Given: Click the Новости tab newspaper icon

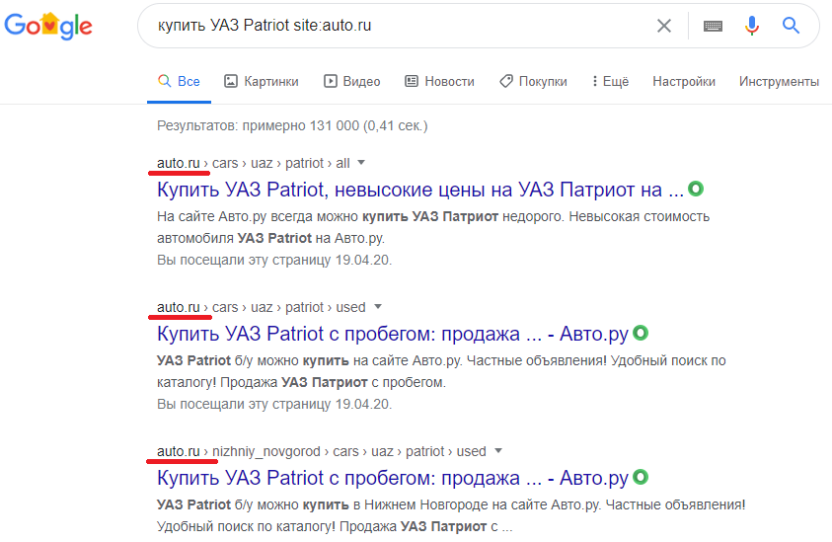Looking at the screenshot, I should tap(412, 81).
